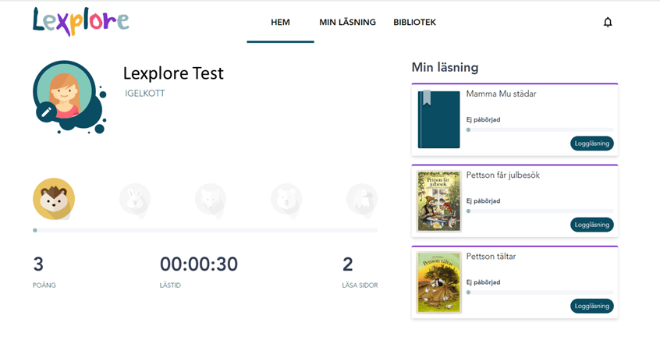Select the greyed-out bear level badge
The width and height of the screenshot is (660, 344).
[x=286, y=200]
